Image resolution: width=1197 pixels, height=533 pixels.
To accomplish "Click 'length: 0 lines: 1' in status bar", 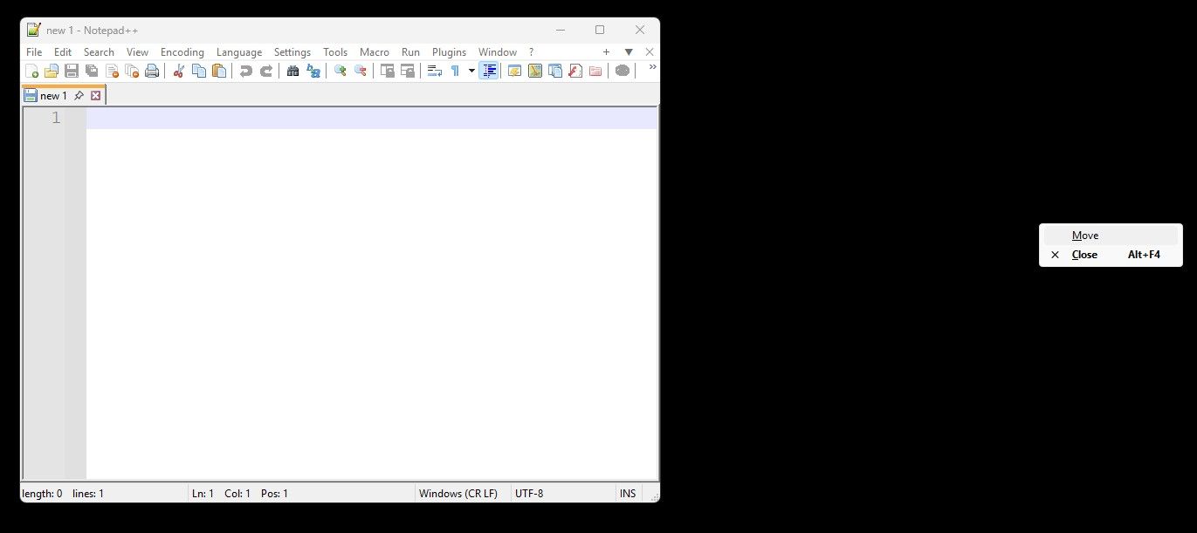I will [x=63, y=494].
